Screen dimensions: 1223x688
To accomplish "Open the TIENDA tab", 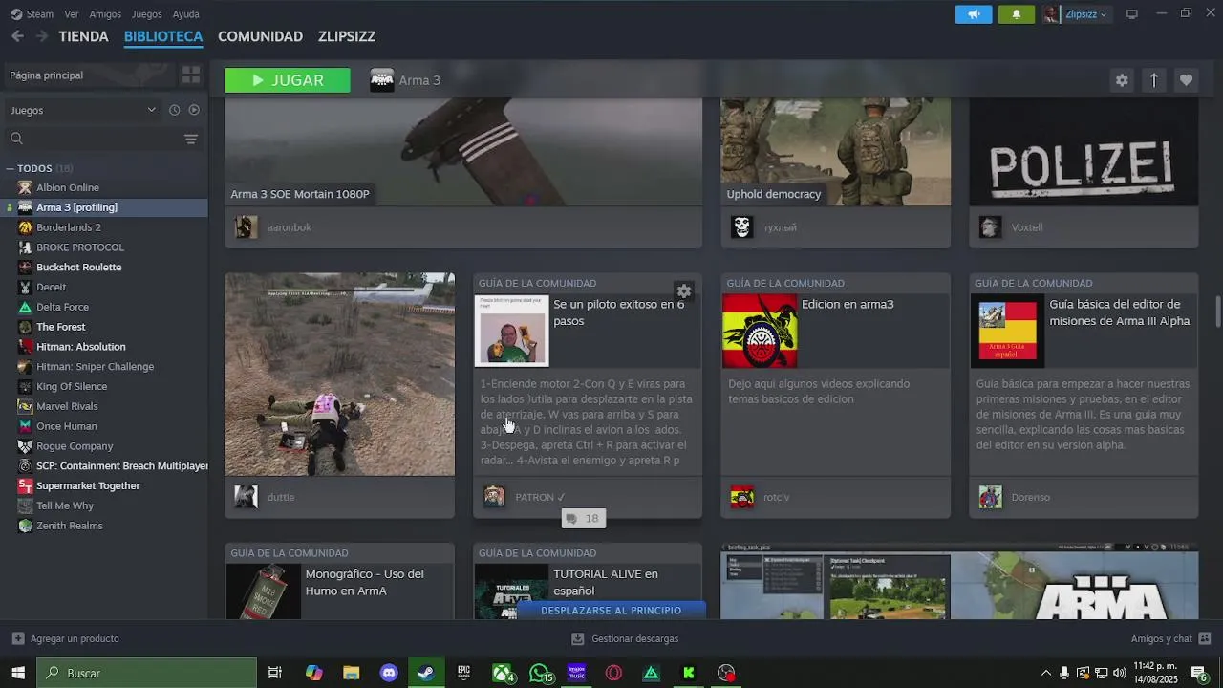I will tap(83, 36).
